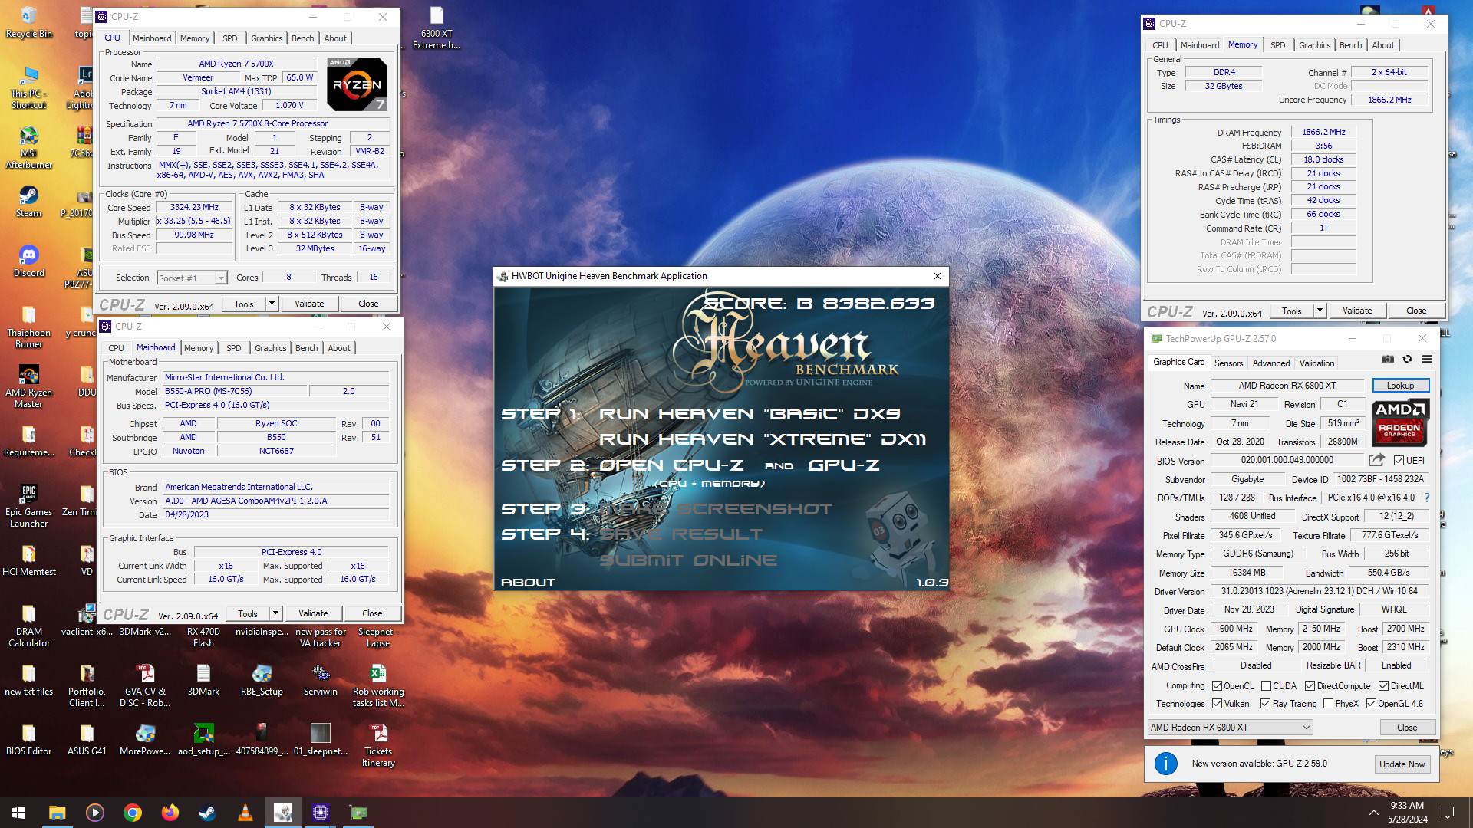The height and width of the screenshot is (828, 1473).
Task: Show hidden system tray icons chevron
Action: [1373, 813]
